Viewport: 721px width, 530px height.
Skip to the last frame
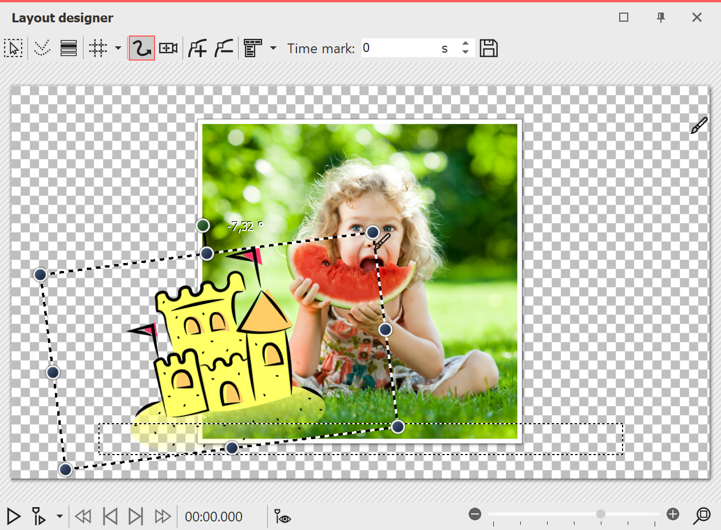point(136,516)
